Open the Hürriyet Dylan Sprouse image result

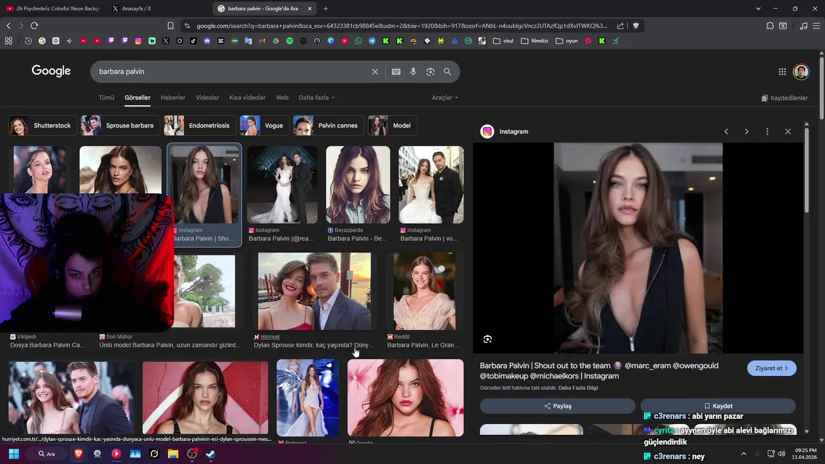click(315, 291)
